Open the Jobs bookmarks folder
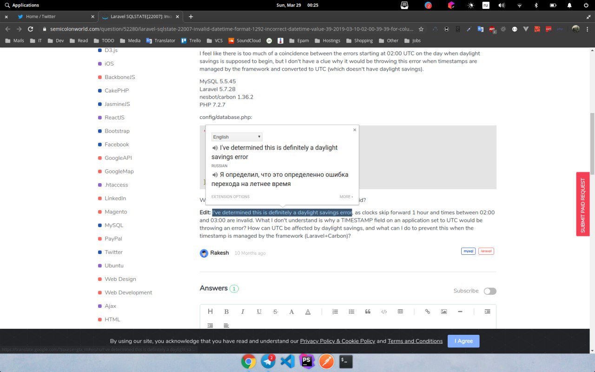This screenshot has height=372, width=595. pyautogui.click(x=412, y=40)
